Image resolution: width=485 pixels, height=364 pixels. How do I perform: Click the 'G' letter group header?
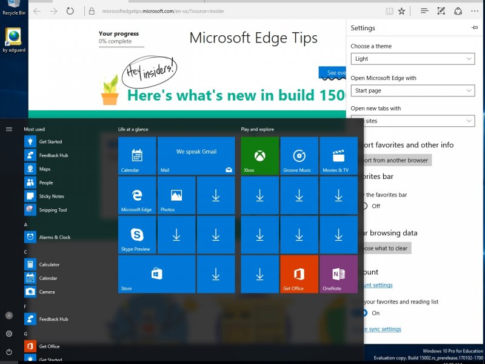click(x=25, y=334)
